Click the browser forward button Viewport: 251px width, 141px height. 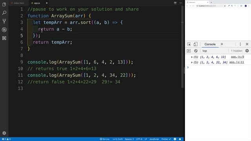tap(190, 6)
